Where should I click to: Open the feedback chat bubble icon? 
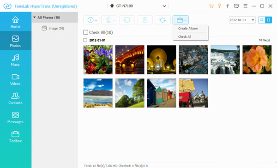[x=236, y=6]
